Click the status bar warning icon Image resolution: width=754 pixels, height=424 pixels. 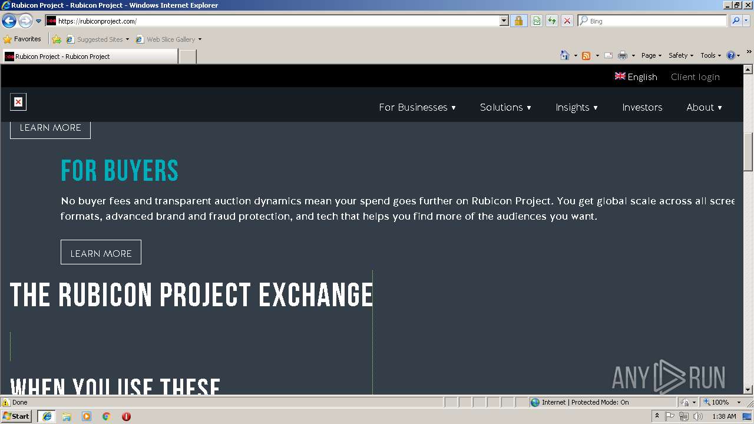6,403
